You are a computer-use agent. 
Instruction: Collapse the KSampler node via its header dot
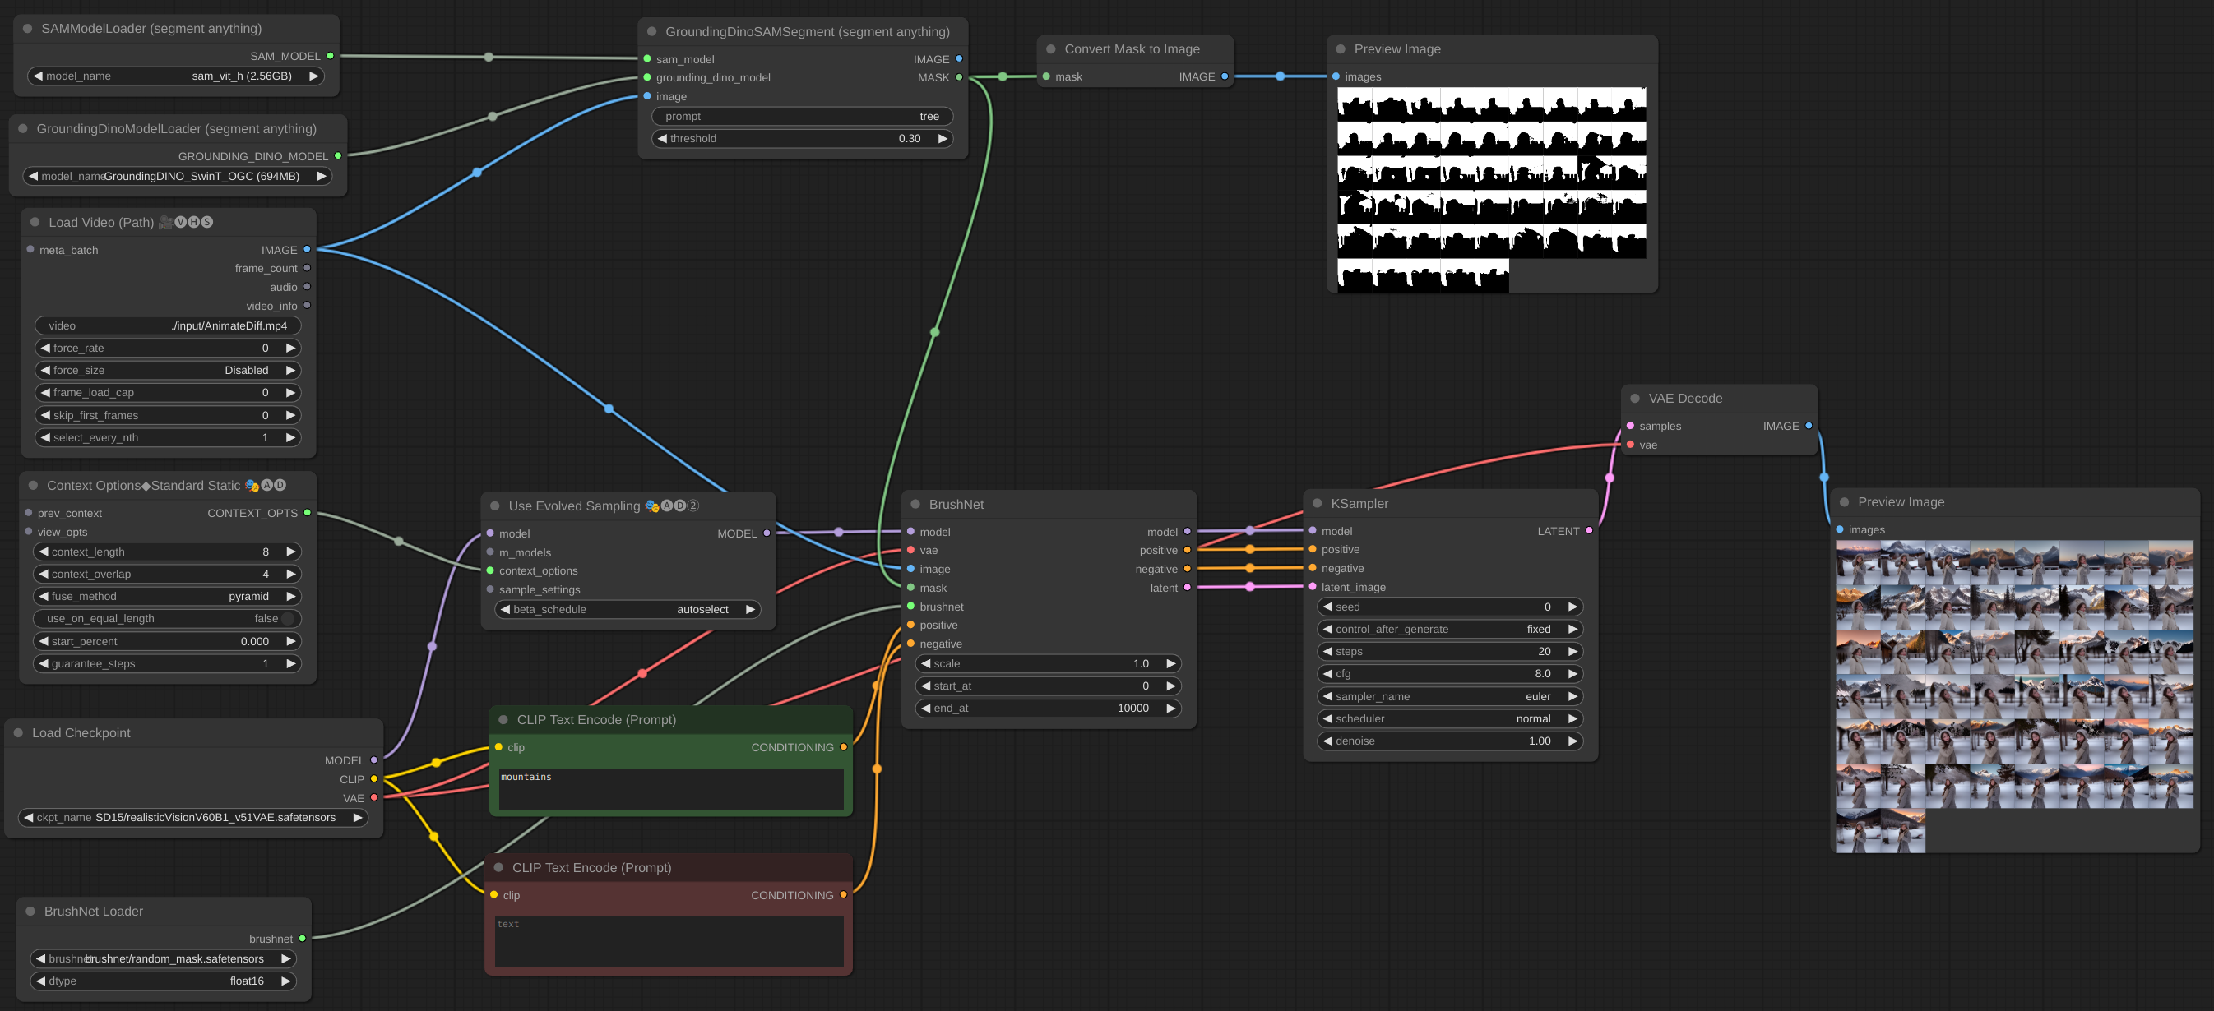(1318, 502)
